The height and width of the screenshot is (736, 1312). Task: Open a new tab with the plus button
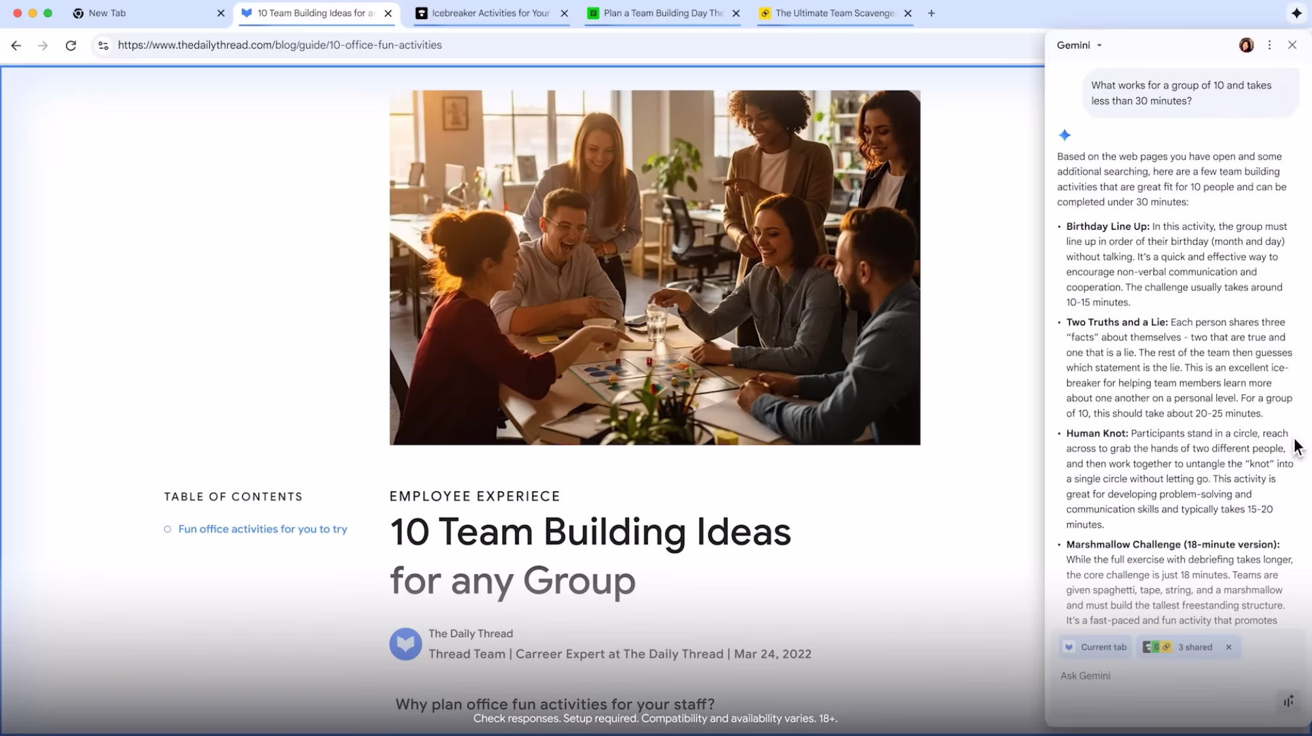click(931, 13)
